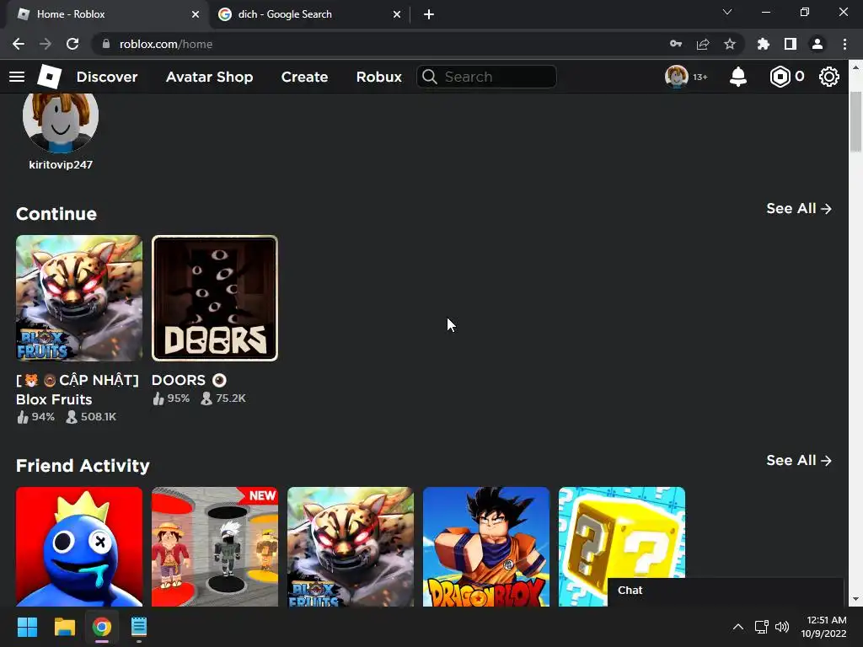Open the settings gear in Roblox header
This screenshot has height=647, width=863.
pos(829,77)
